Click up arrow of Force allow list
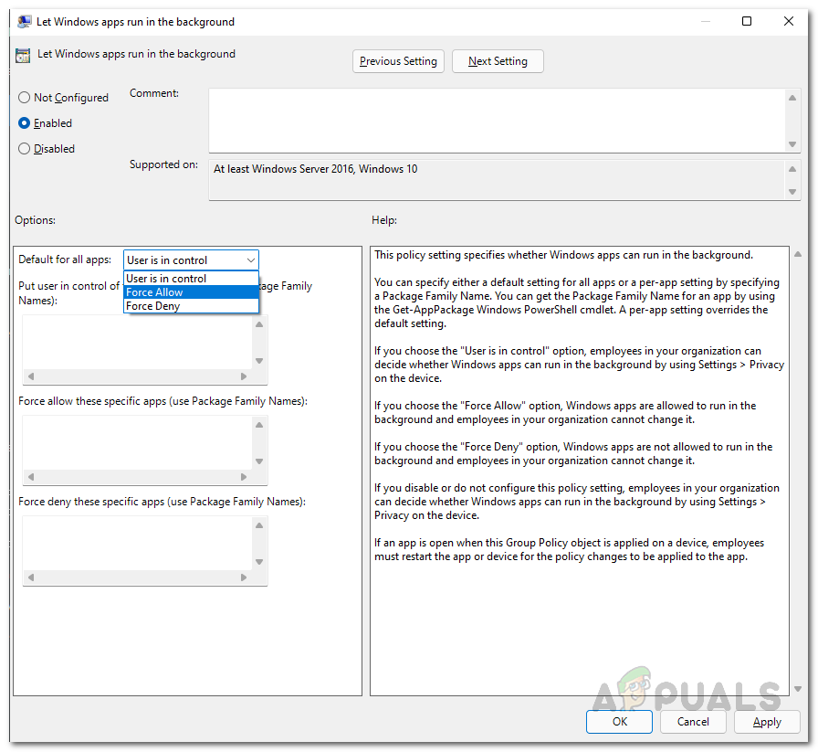Viewport: 818px width, 752px height. (259, 425)
